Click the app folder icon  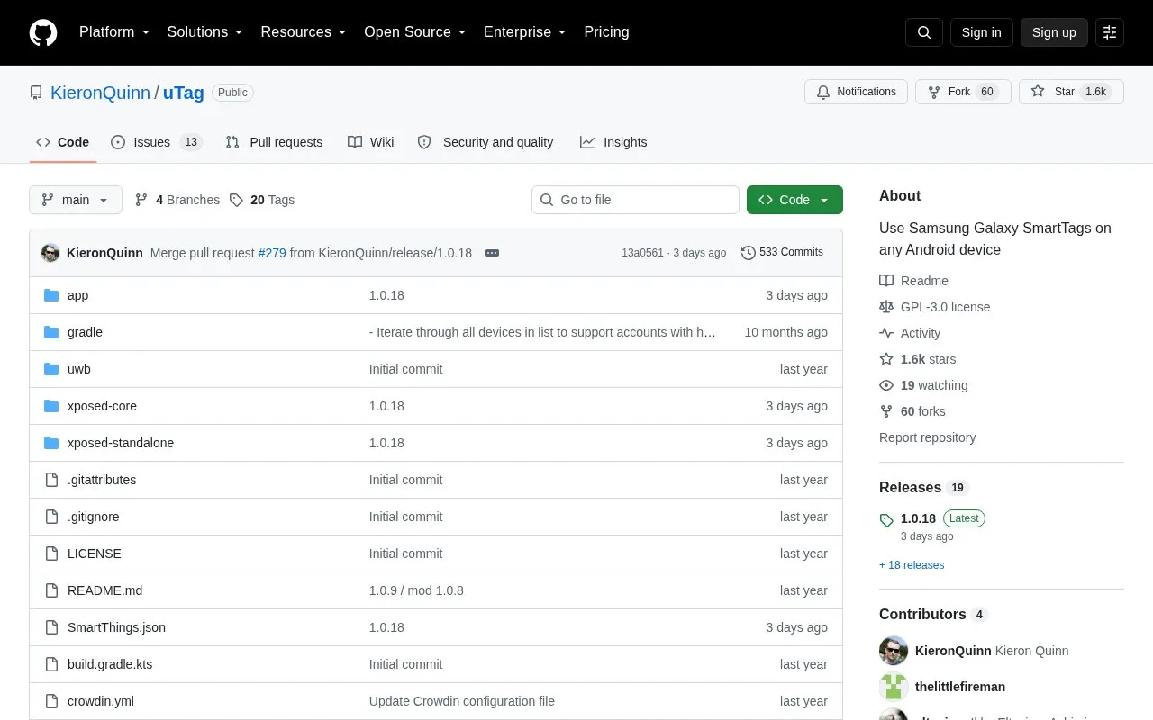51,295
